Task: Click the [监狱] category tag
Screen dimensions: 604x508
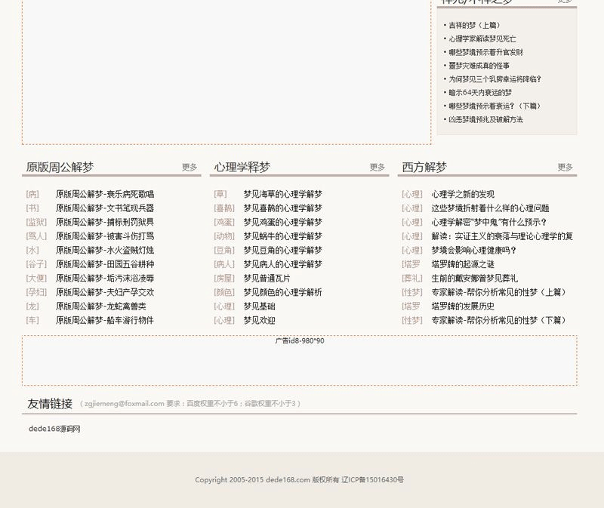Action: [x=36, y=222]
